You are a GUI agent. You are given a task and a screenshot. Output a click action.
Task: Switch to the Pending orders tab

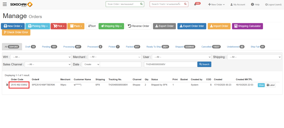(x=49, y=47)
